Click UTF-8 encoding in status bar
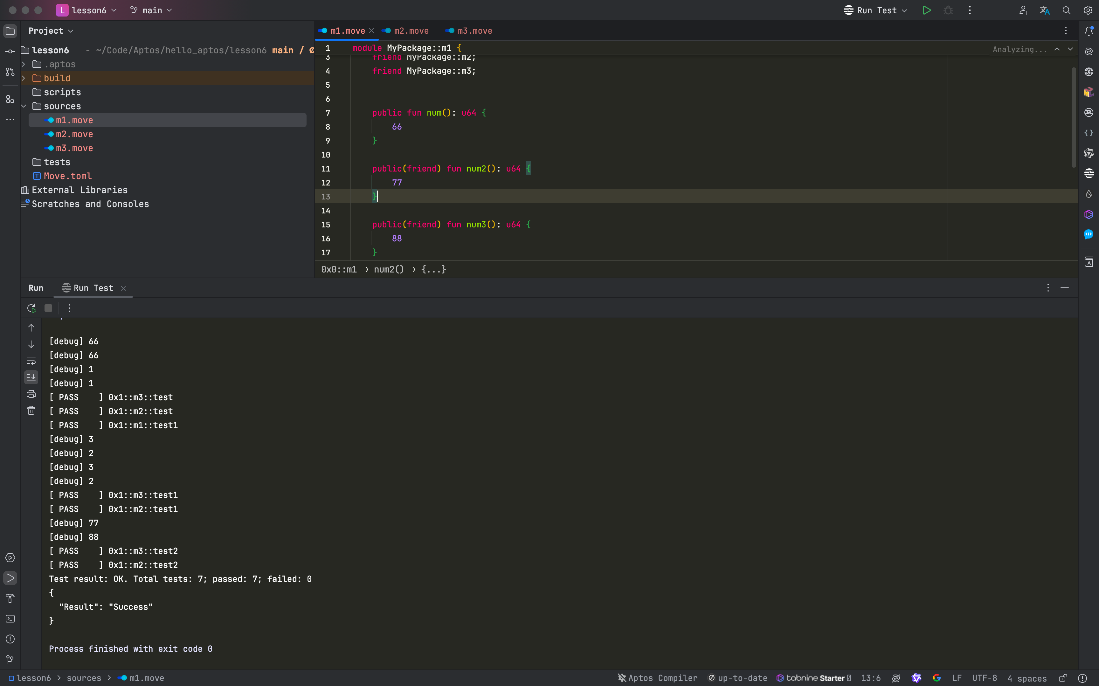Screen dimensions: 1099x686 click(985, 678)
